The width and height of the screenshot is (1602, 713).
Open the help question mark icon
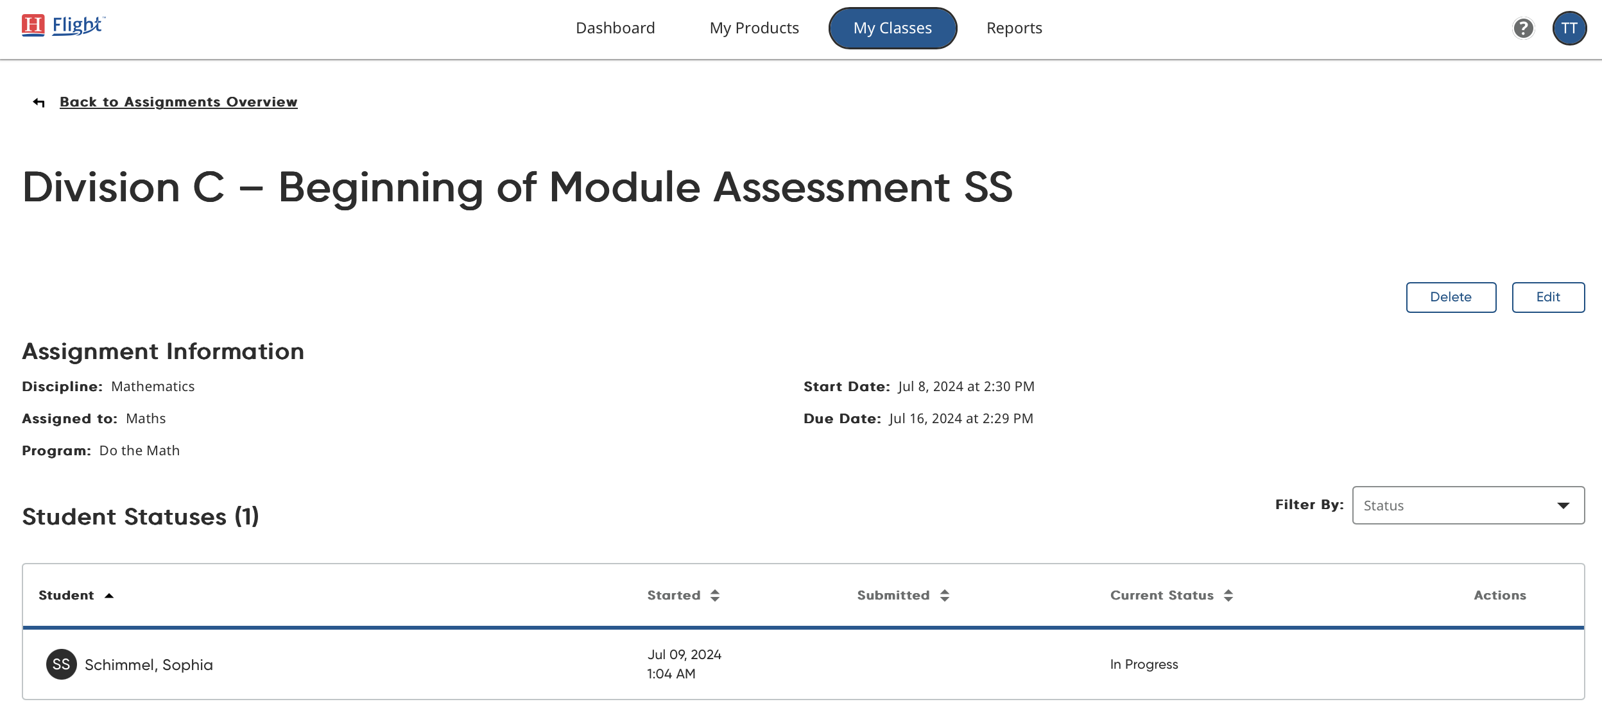coord(1523,28)
